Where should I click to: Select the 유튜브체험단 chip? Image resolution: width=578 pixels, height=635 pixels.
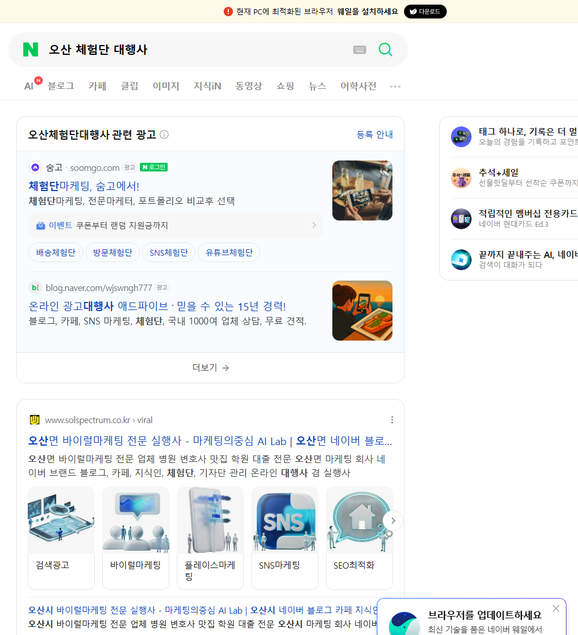(x=229, y=253)
